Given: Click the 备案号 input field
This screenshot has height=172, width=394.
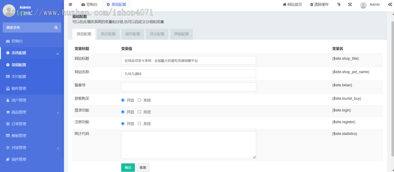Looking at the screenshot, I should [x=188, y=87].
